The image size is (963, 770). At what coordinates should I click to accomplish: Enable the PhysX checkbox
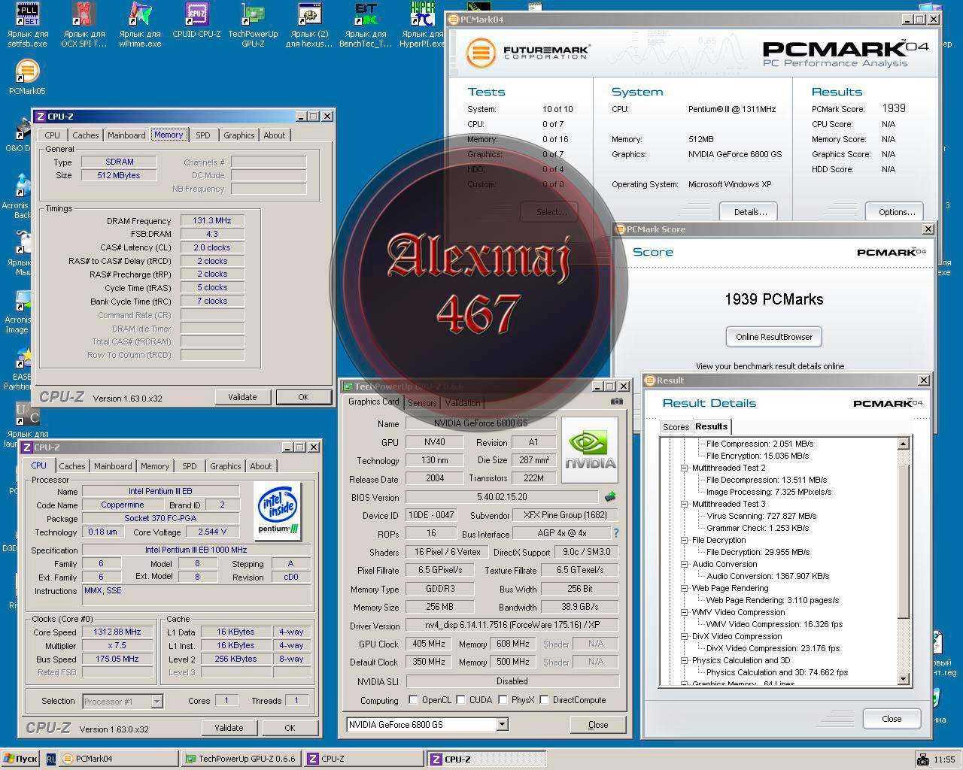[503, 700]
